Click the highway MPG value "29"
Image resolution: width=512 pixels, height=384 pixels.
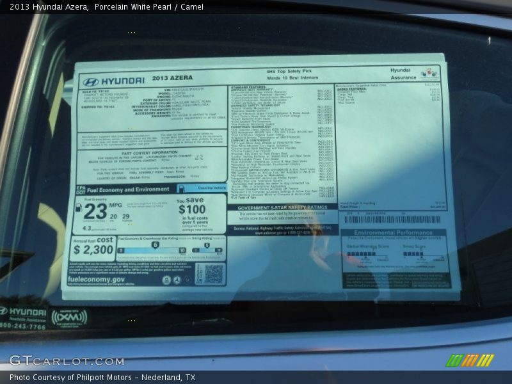pyautogui.click(x=126, y=216)
